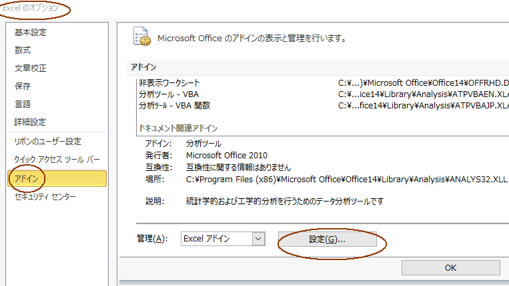
Task: Open the 基本設定 category
Action: 31,33
